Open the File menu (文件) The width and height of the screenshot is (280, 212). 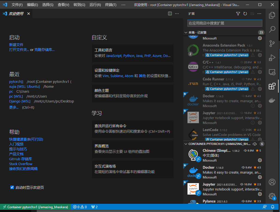click(17, 5)
